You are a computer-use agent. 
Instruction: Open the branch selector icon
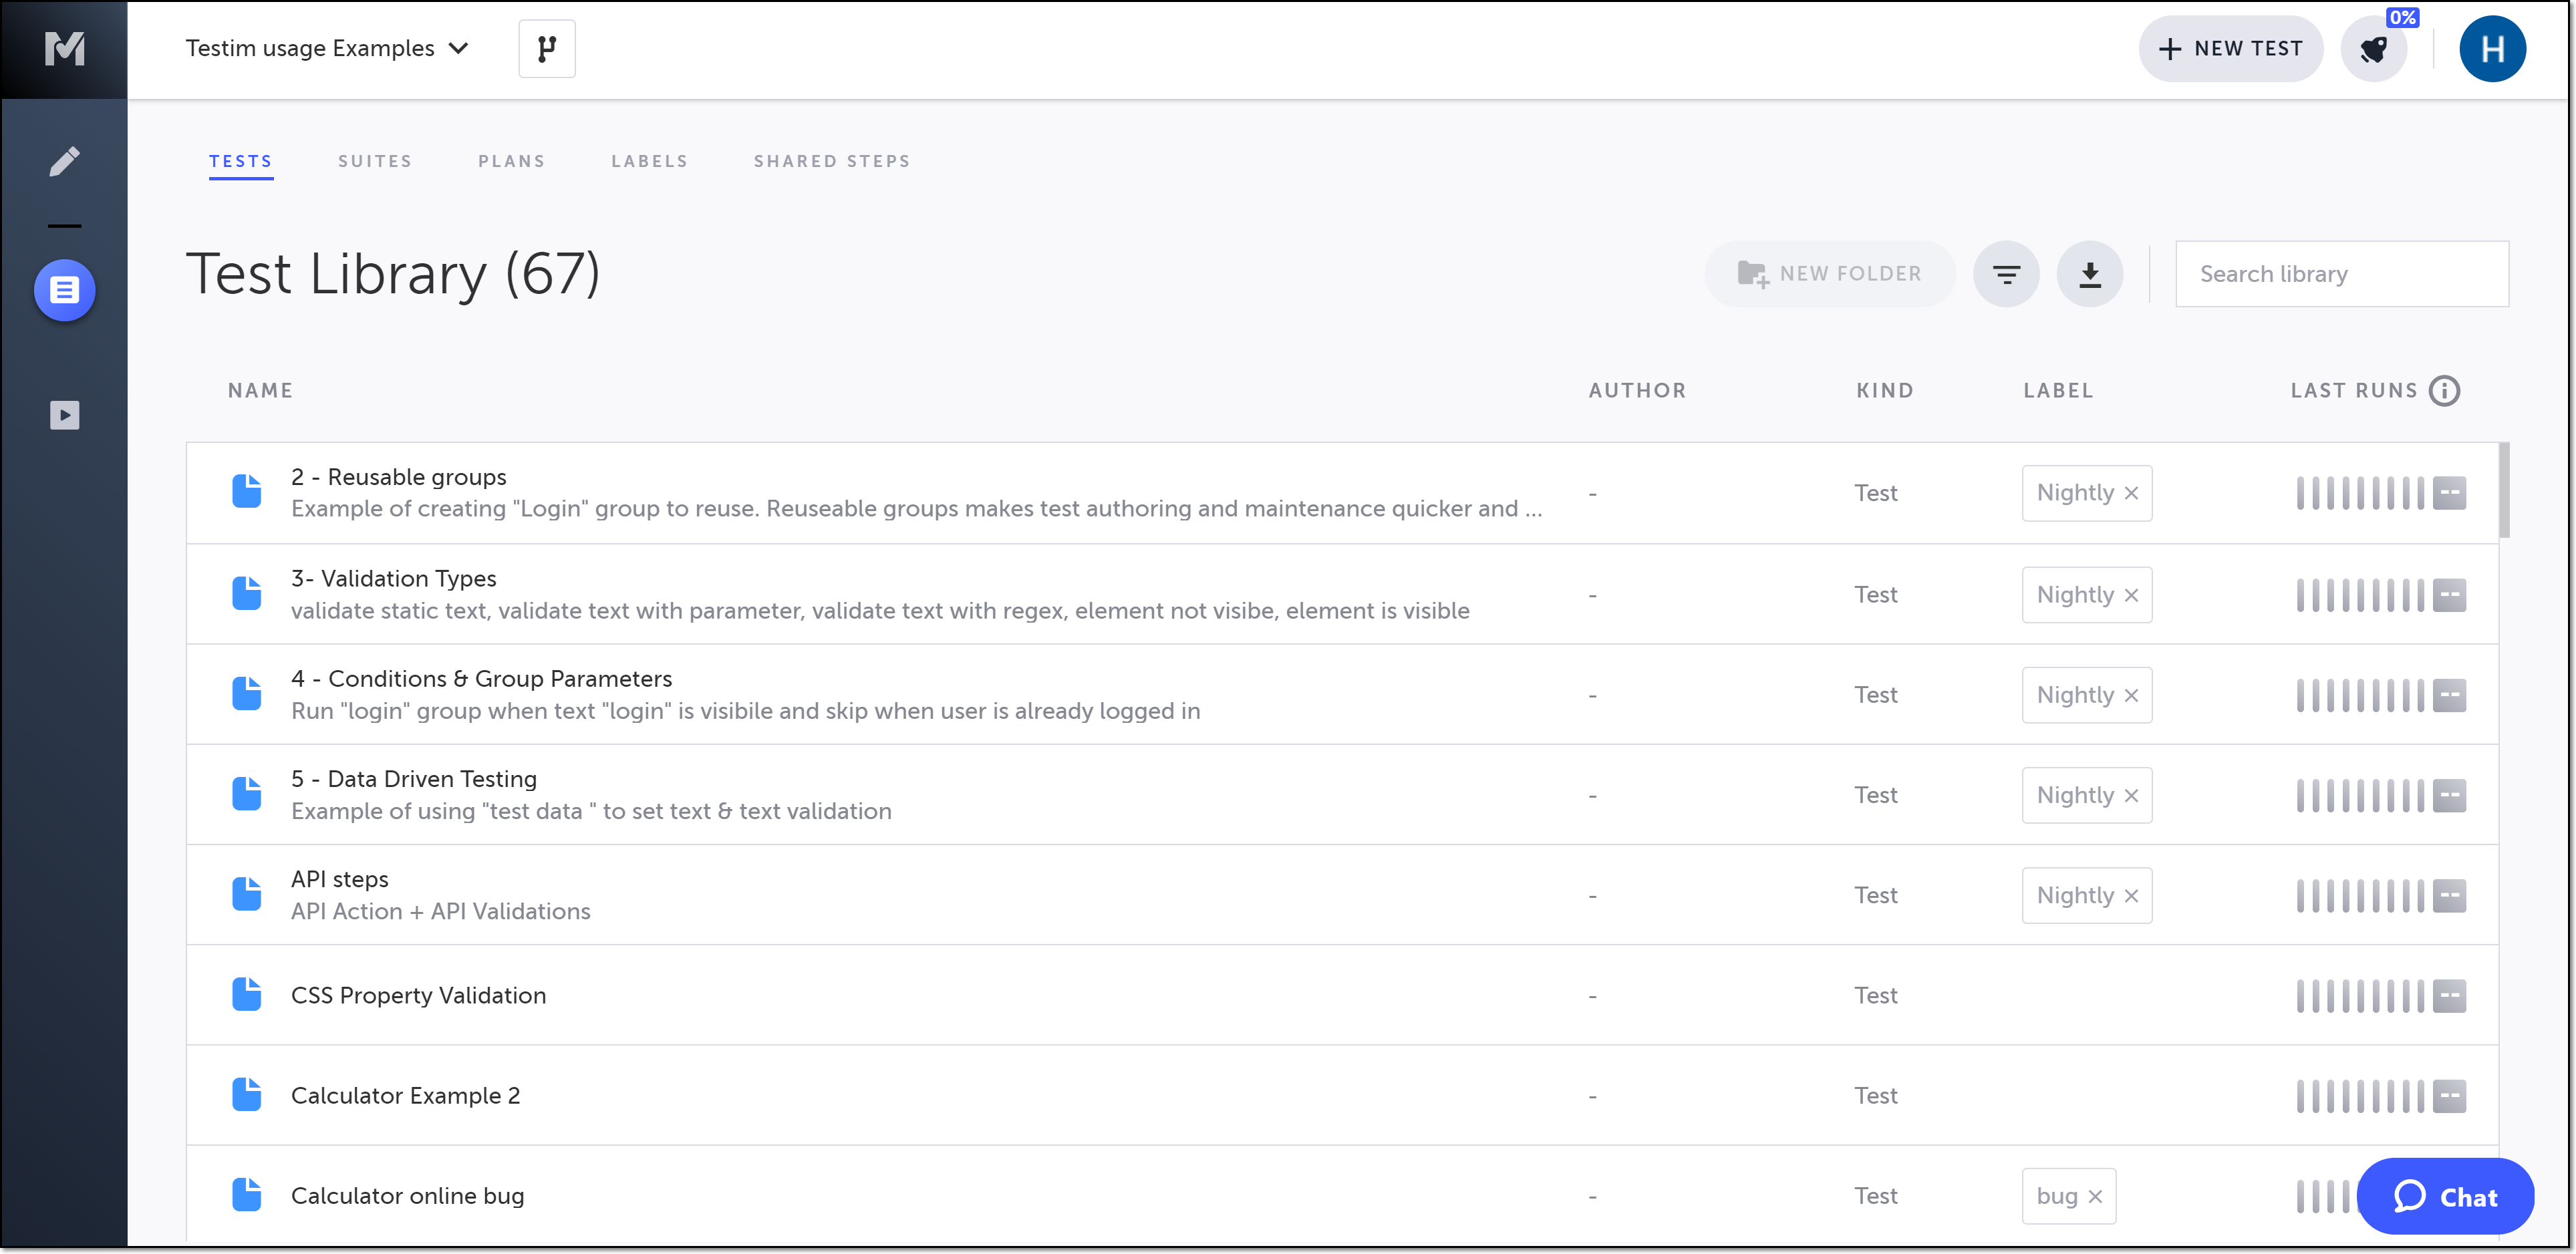547,48
